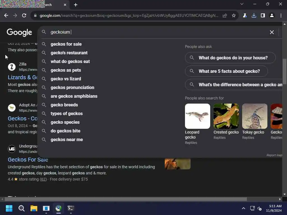Click the Adopt An Animal favicon
The height and width of the screenshot is (215, 287).
coord(12,108)
